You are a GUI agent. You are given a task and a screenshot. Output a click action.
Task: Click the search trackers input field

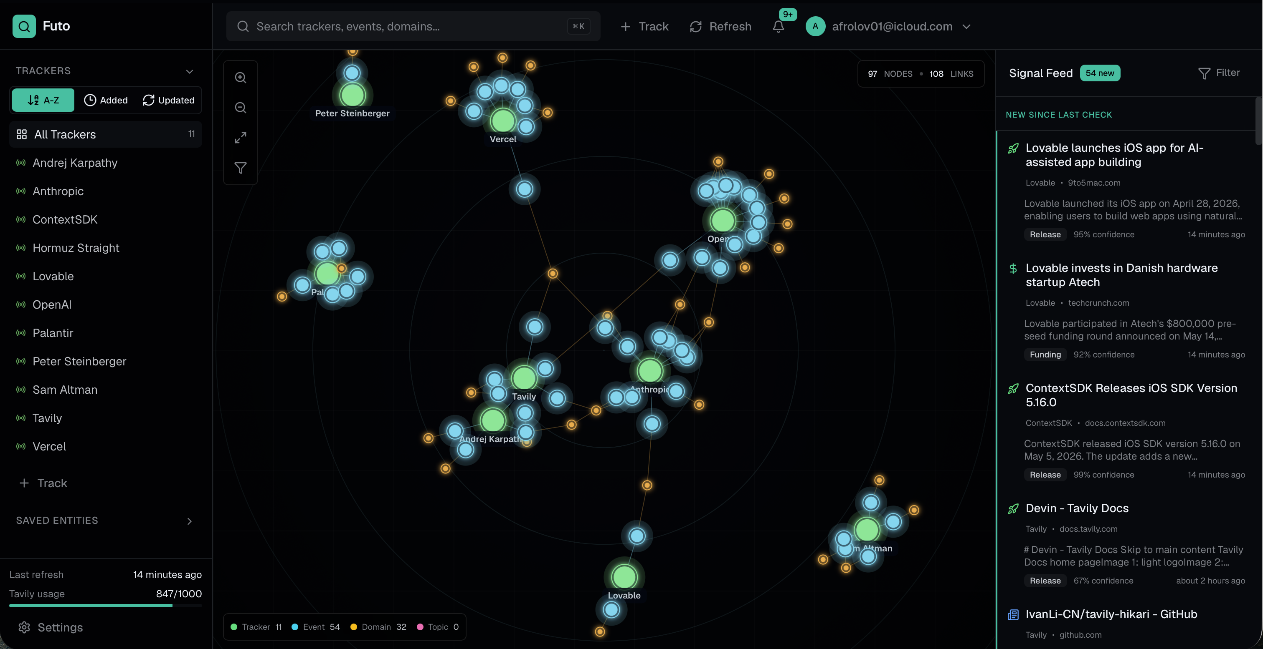tap(413, 26)
